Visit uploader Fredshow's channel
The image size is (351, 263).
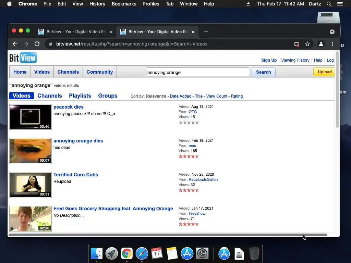[197, 214]
